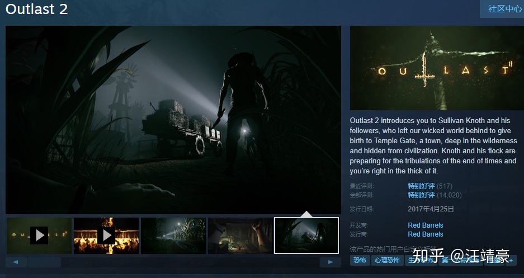The height and width of the screenshot is (278, 524).
Task: Select the 生存恐怖 tag
Action: [421, 260]
